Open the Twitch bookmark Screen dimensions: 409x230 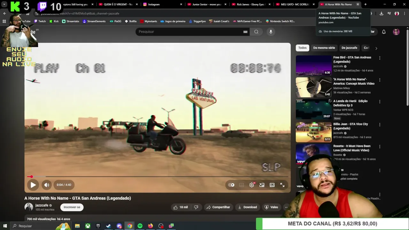(40, 21)
